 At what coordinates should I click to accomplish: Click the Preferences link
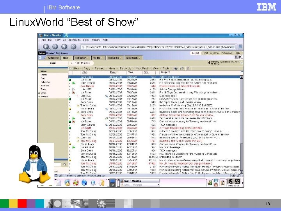(x=227, y=53)
